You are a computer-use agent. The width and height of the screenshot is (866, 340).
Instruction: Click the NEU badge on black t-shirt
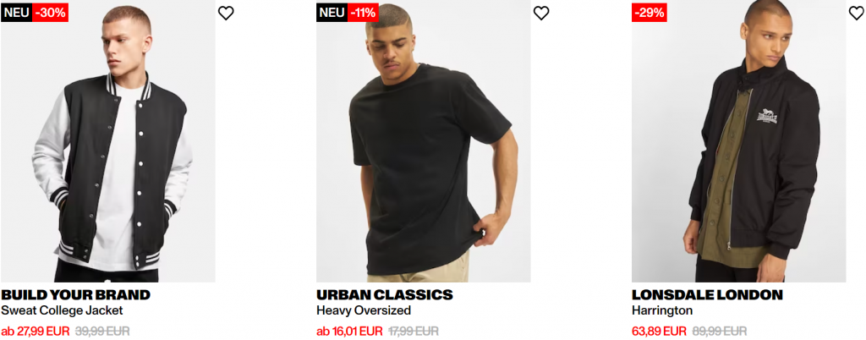[x=332, y=13]
